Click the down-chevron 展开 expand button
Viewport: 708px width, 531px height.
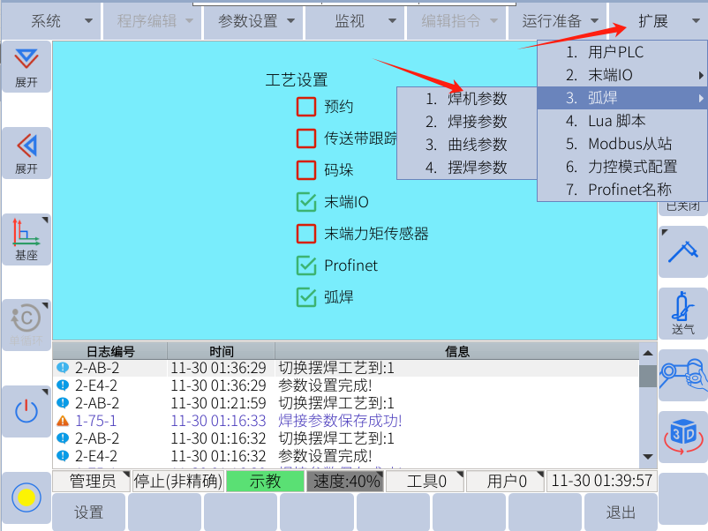[x=26, y=66]
